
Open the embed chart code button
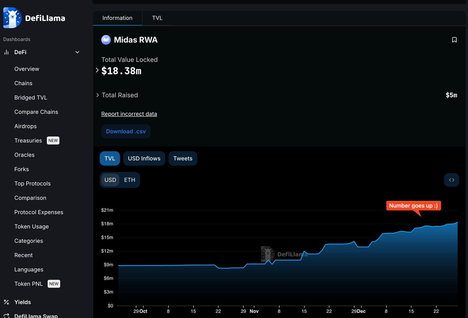pos(452,180)
